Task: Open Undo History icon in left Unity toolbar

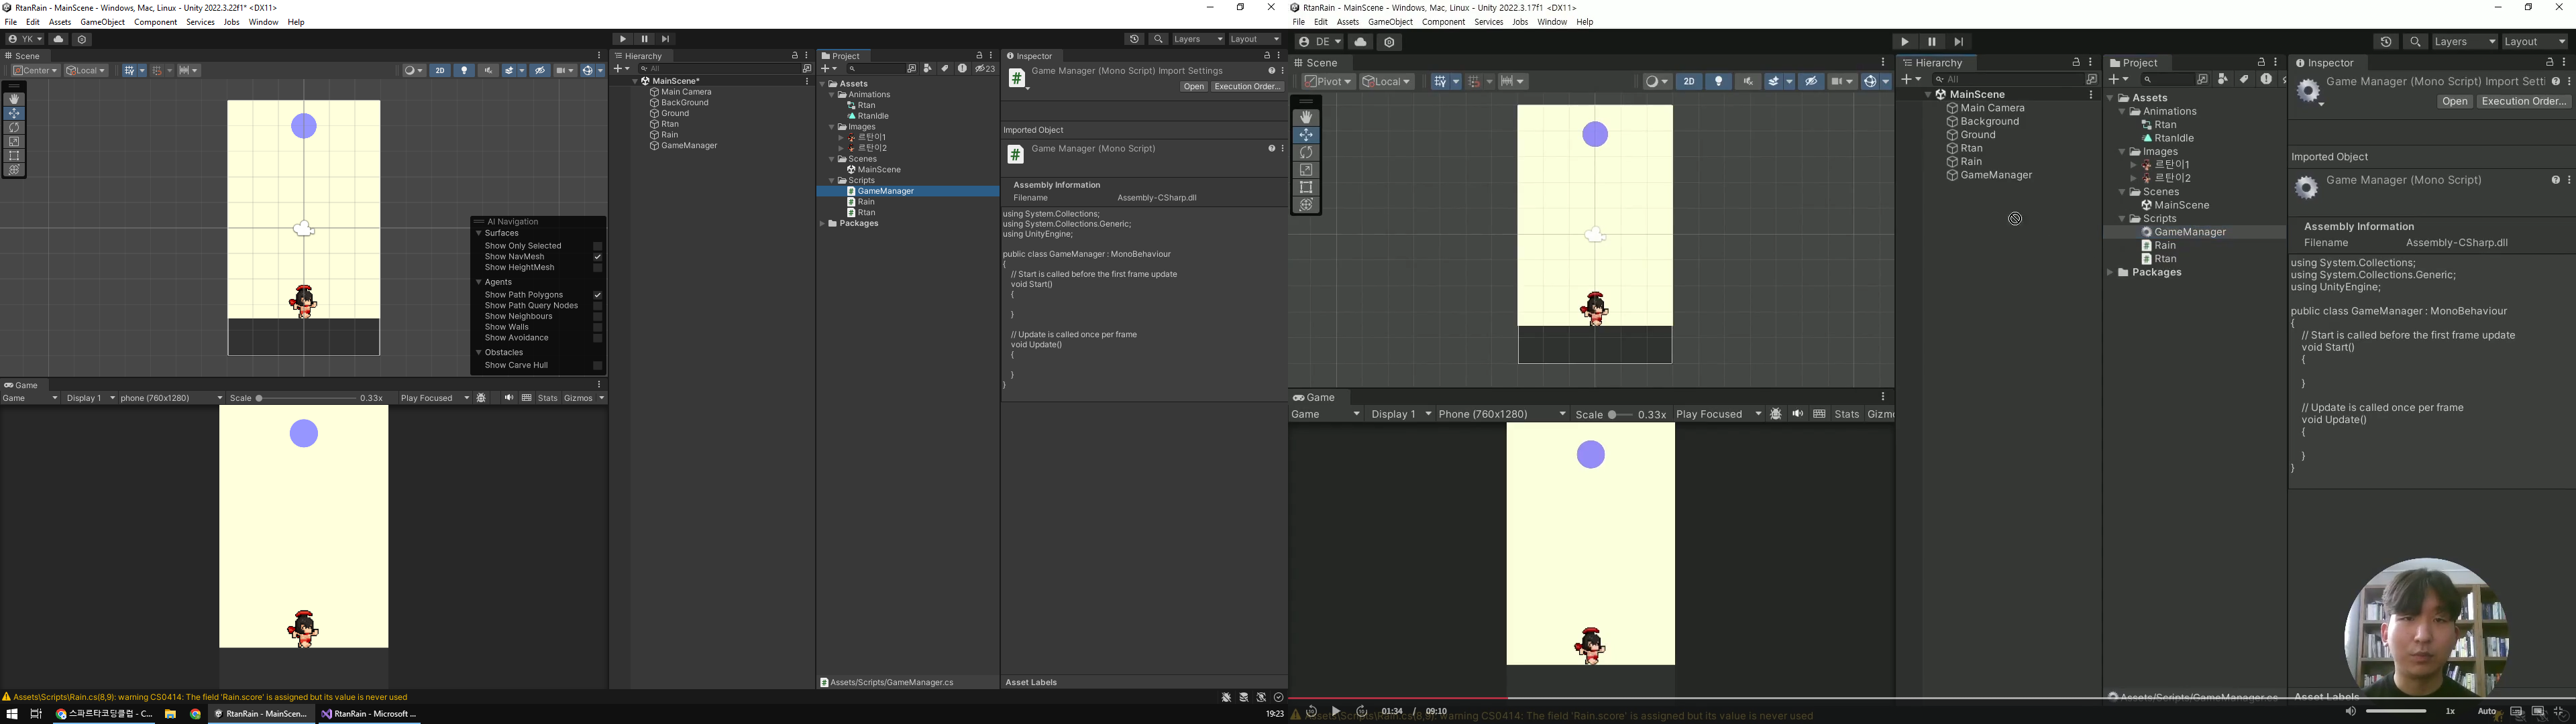Action: [1134, 39]
